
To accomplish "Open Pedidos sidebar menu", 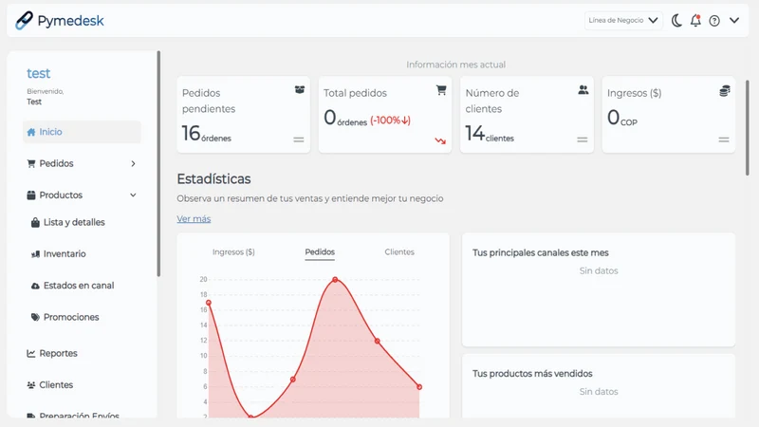I will tap(82, 163).
